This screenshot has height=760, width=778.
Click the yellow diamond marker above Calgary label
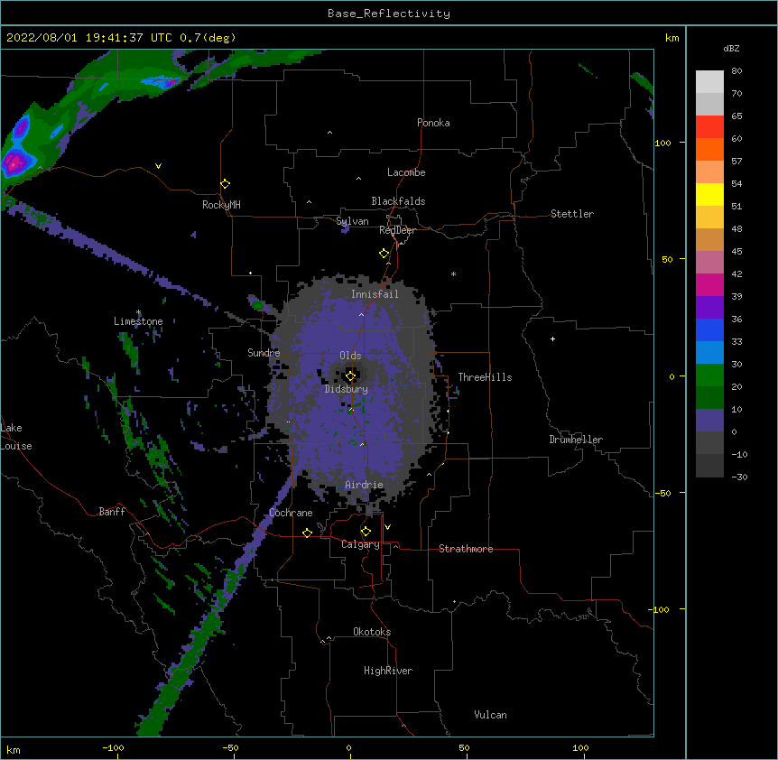[366, 532]
